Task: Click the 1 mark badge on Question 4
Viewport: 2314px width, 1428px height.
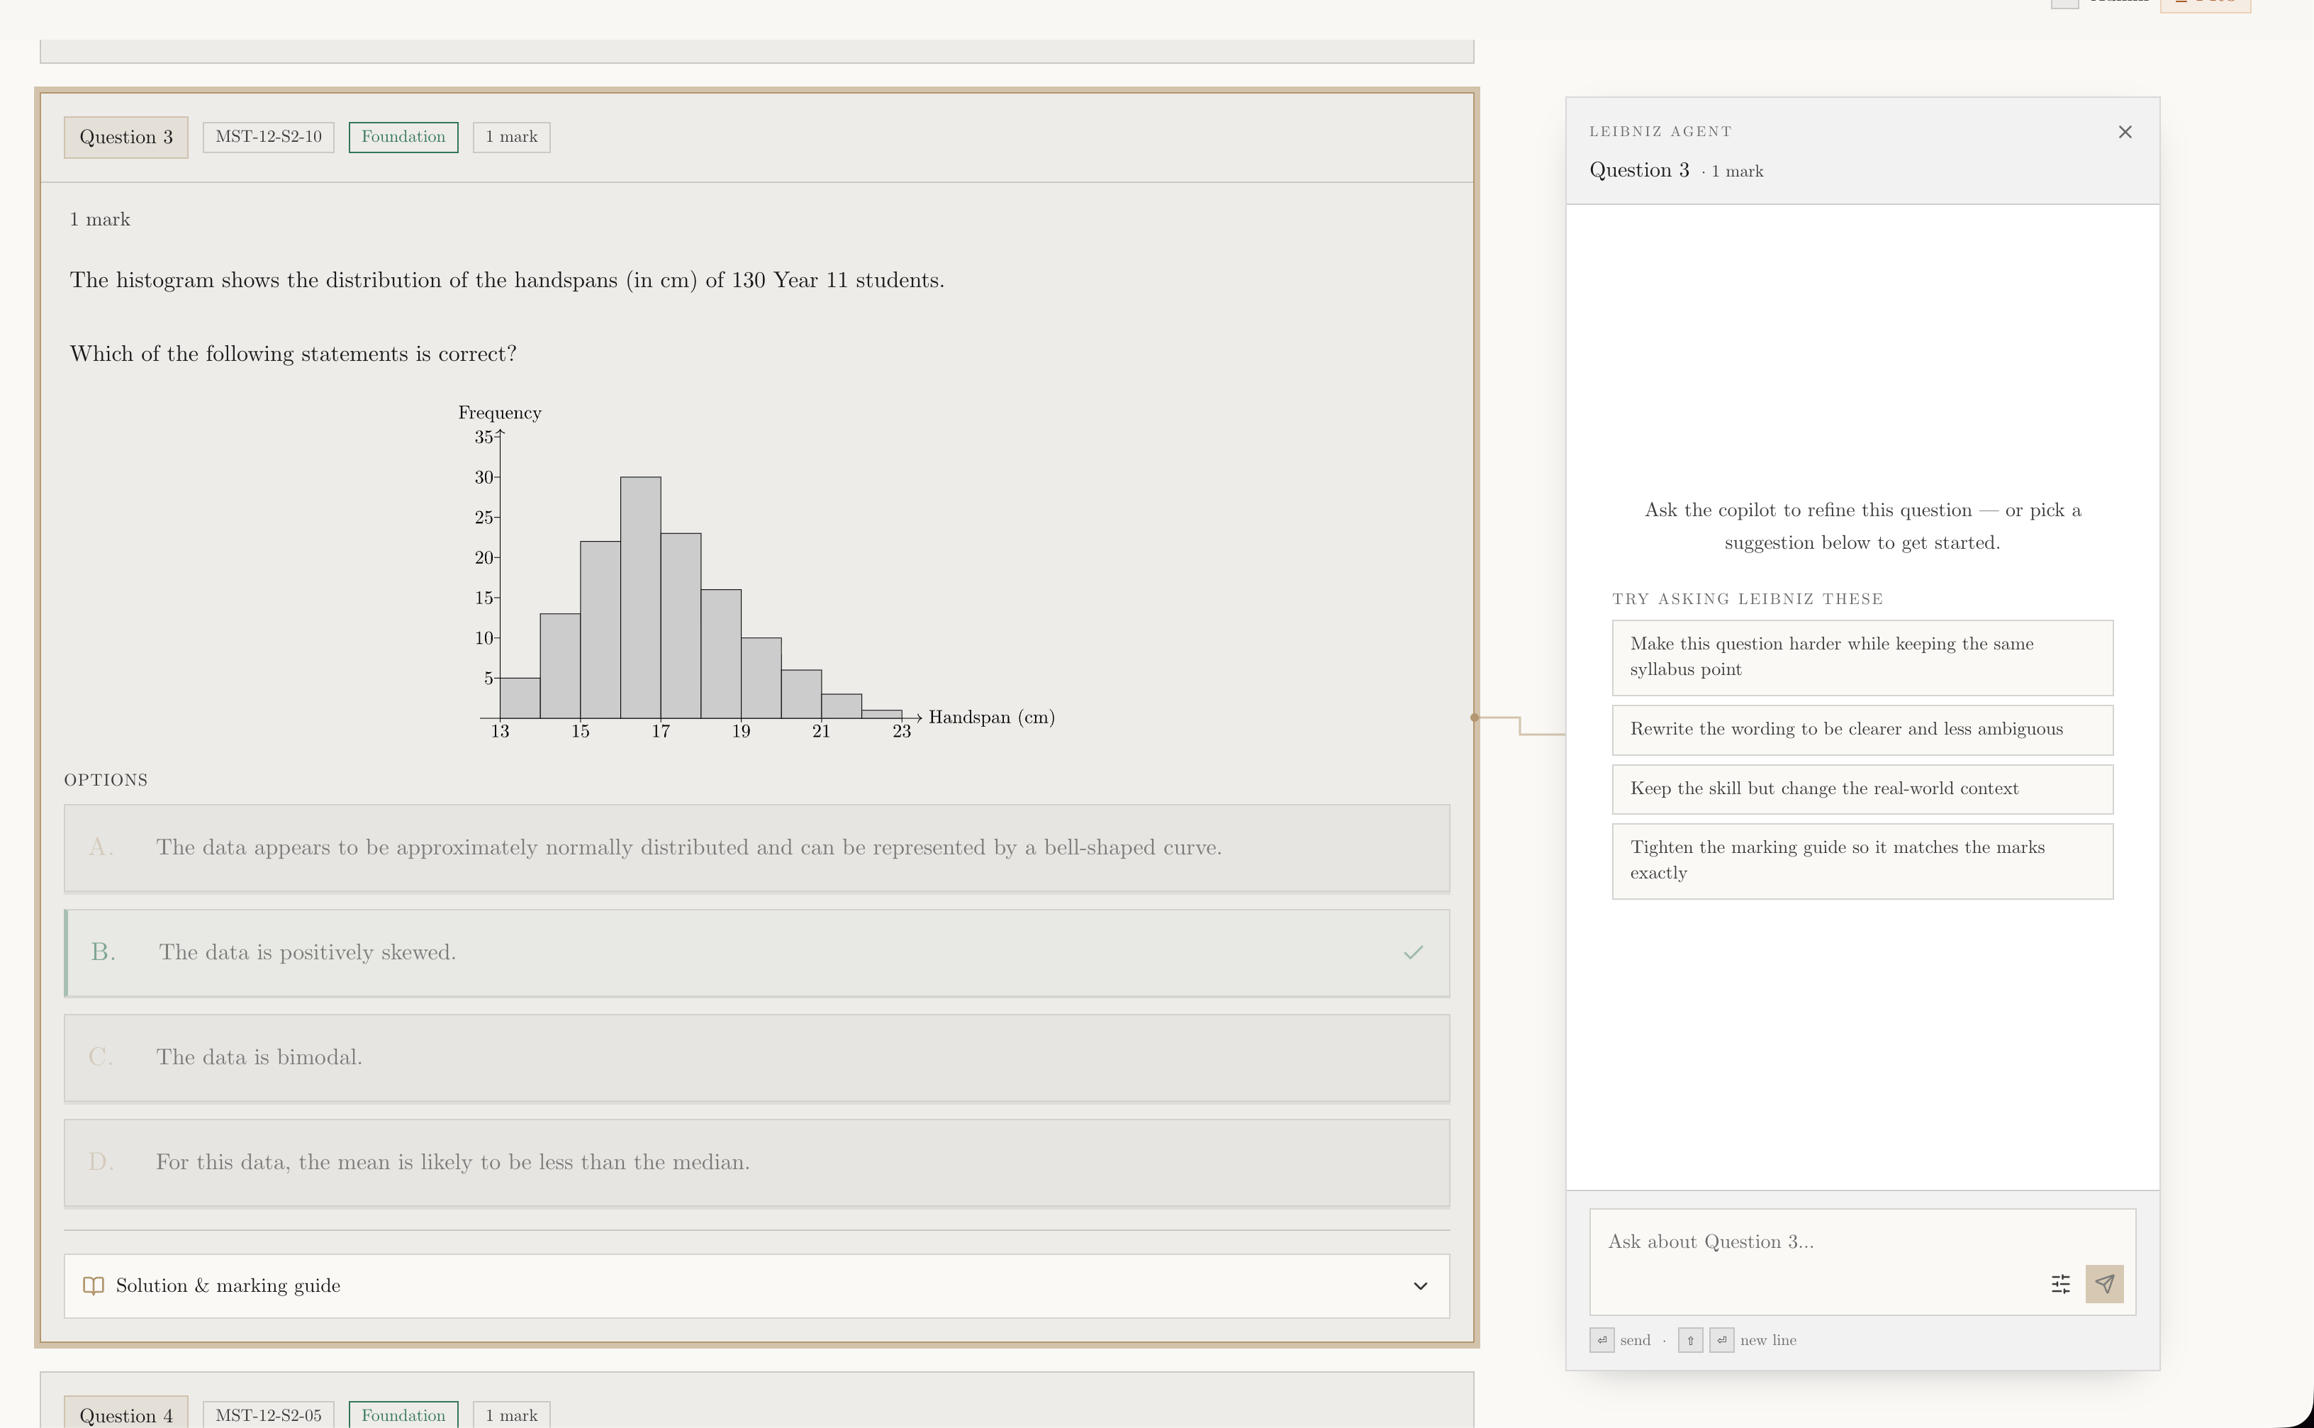Action: (510, 1415)
